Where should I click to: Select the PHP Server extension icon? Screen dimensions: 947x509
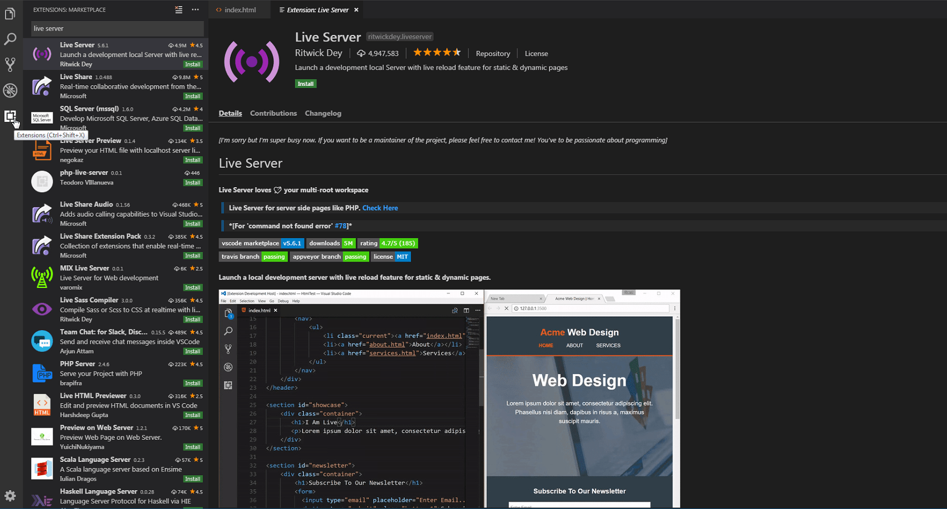[42, 373]
